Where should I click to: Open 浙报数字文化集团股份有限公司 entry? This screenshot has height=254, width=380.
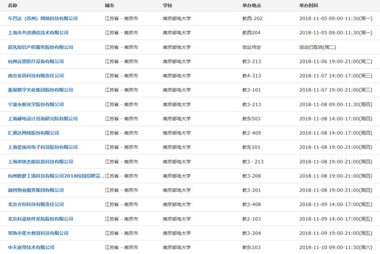coord(40,90)
